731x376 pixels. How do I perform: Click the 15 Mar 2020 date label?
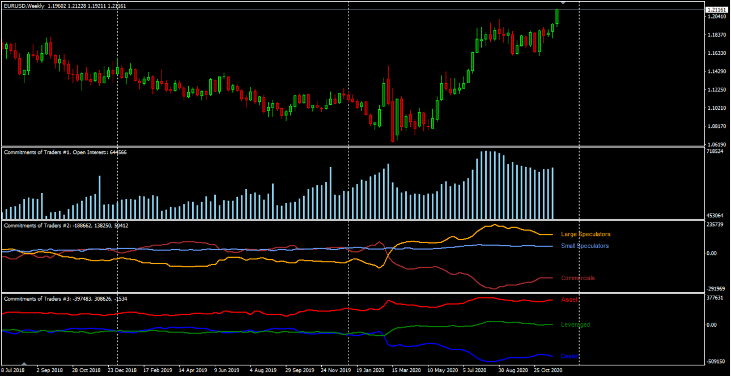click(406, 370)
